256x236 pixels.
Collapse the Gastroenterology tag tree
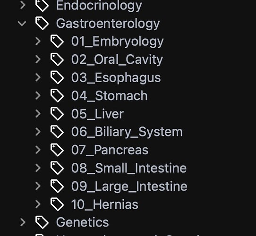tap(22, 23)
